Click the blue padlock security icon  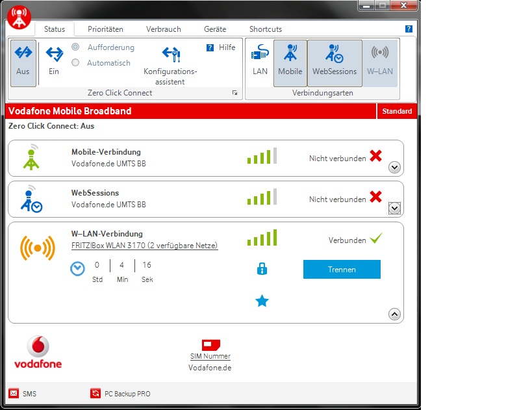pyautogui.click(x=262, y=268)
